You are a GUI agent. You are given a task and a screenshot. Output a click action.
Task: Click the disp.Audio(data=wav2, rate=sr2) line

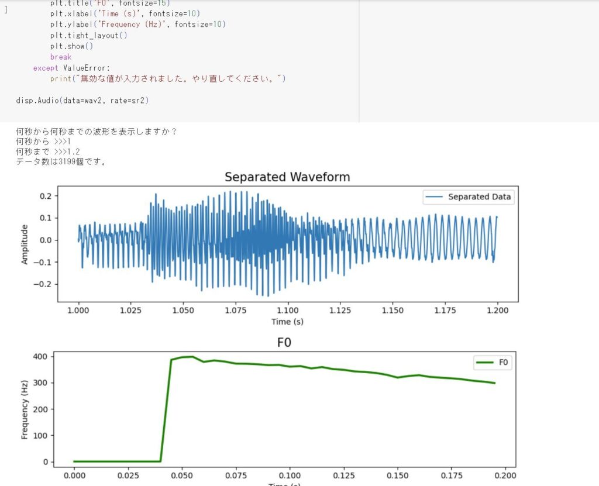click(82, 101)
